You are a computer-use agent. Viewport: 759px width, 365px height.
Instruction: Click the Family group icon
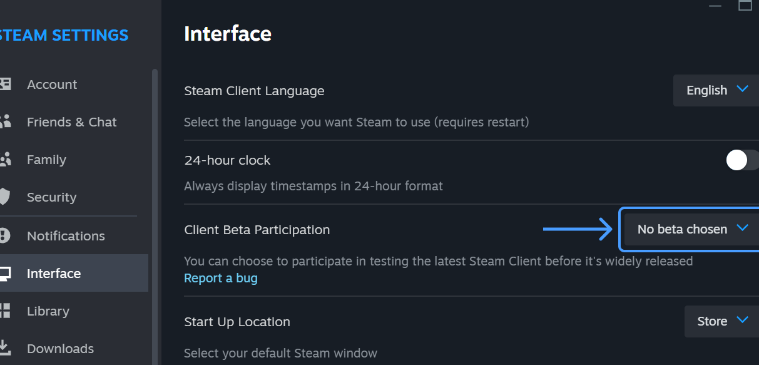tap(5, 160)
